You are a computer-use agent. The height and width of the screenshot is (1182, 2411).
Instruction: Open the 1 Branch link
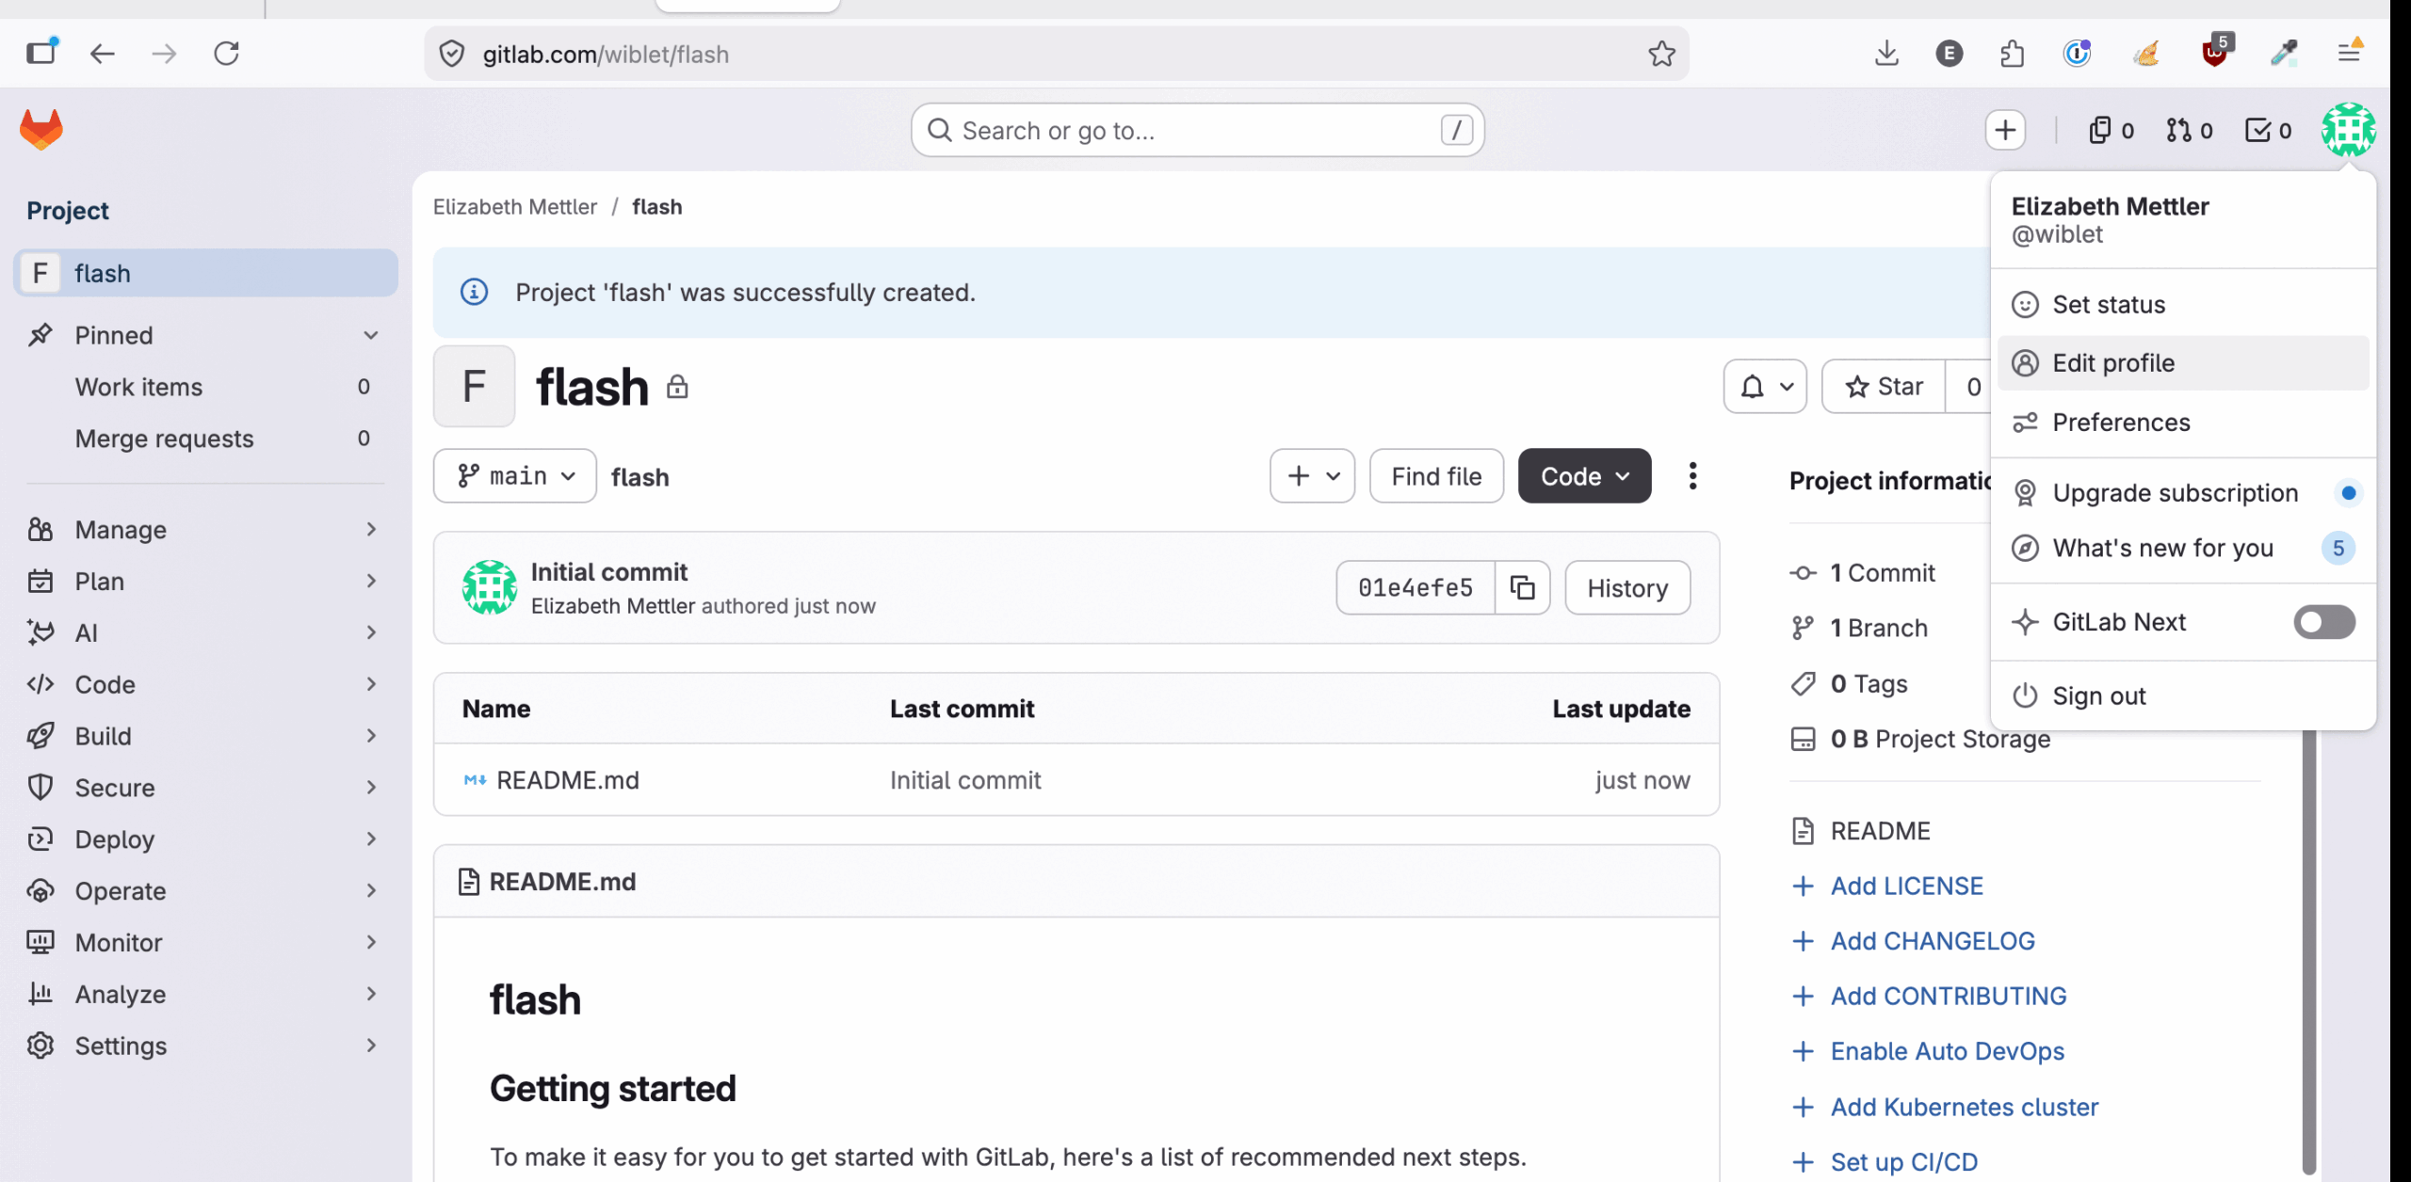pos(1878,628)
